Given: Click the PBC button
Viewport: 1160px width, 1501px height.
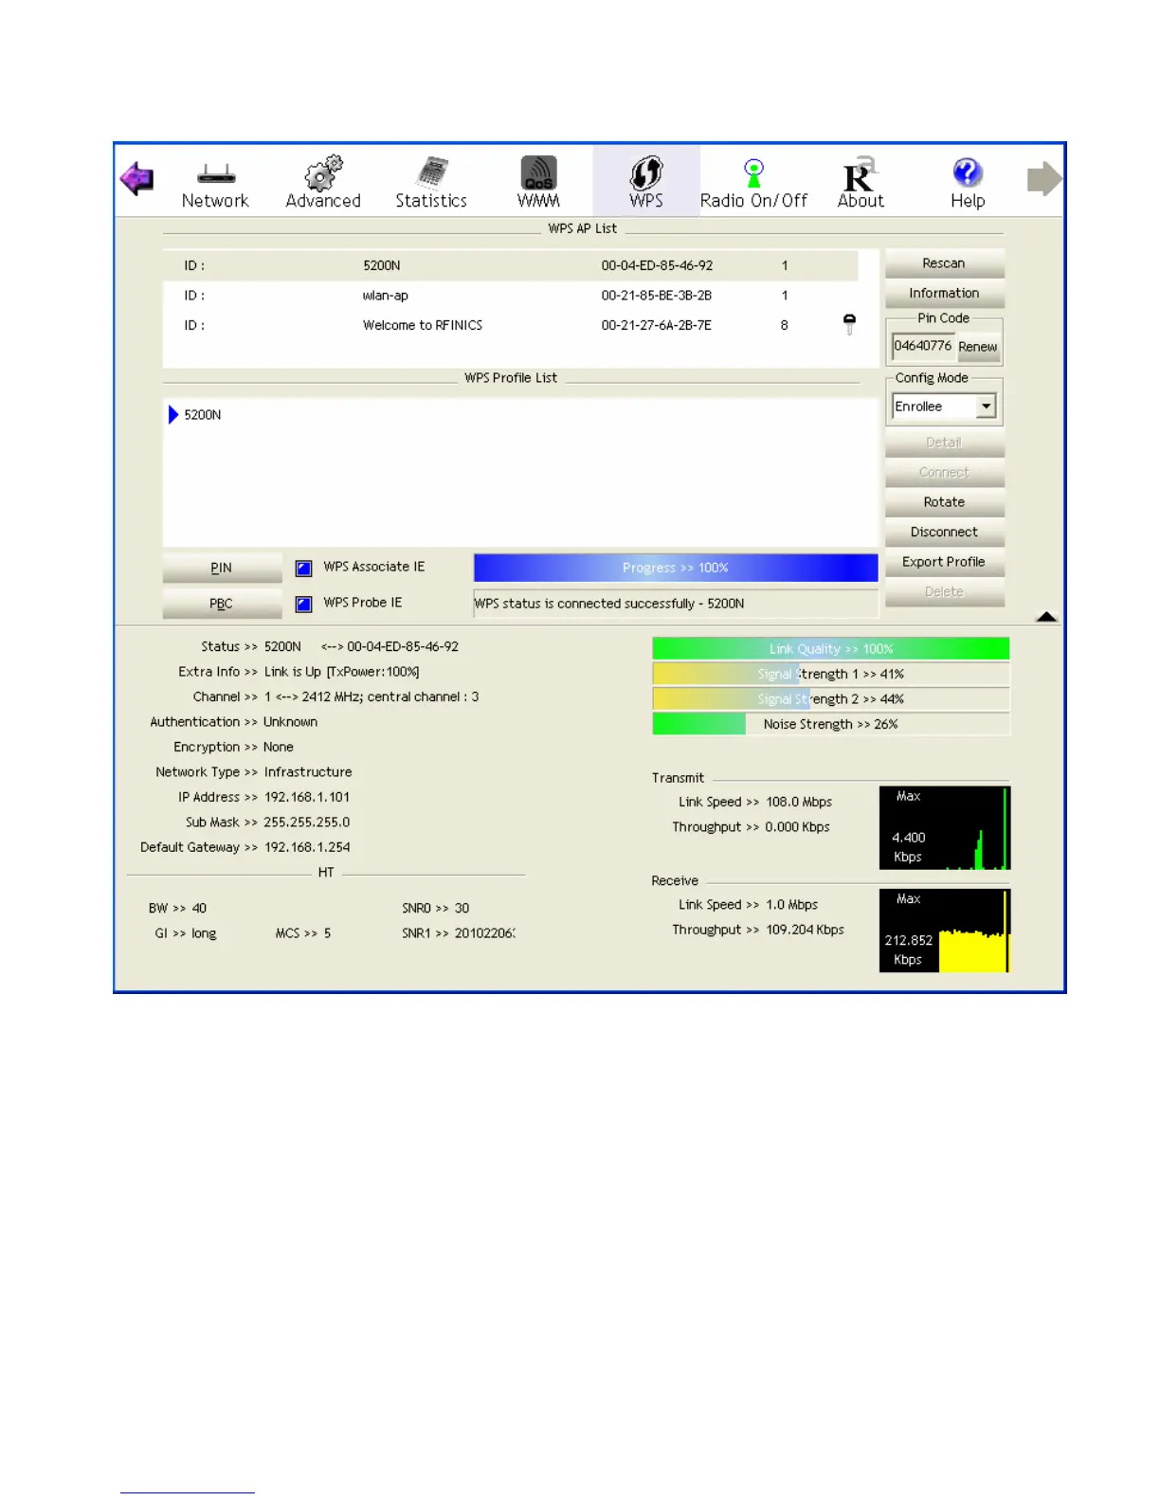Looking at the screenshot, I should tap(222, 604).
